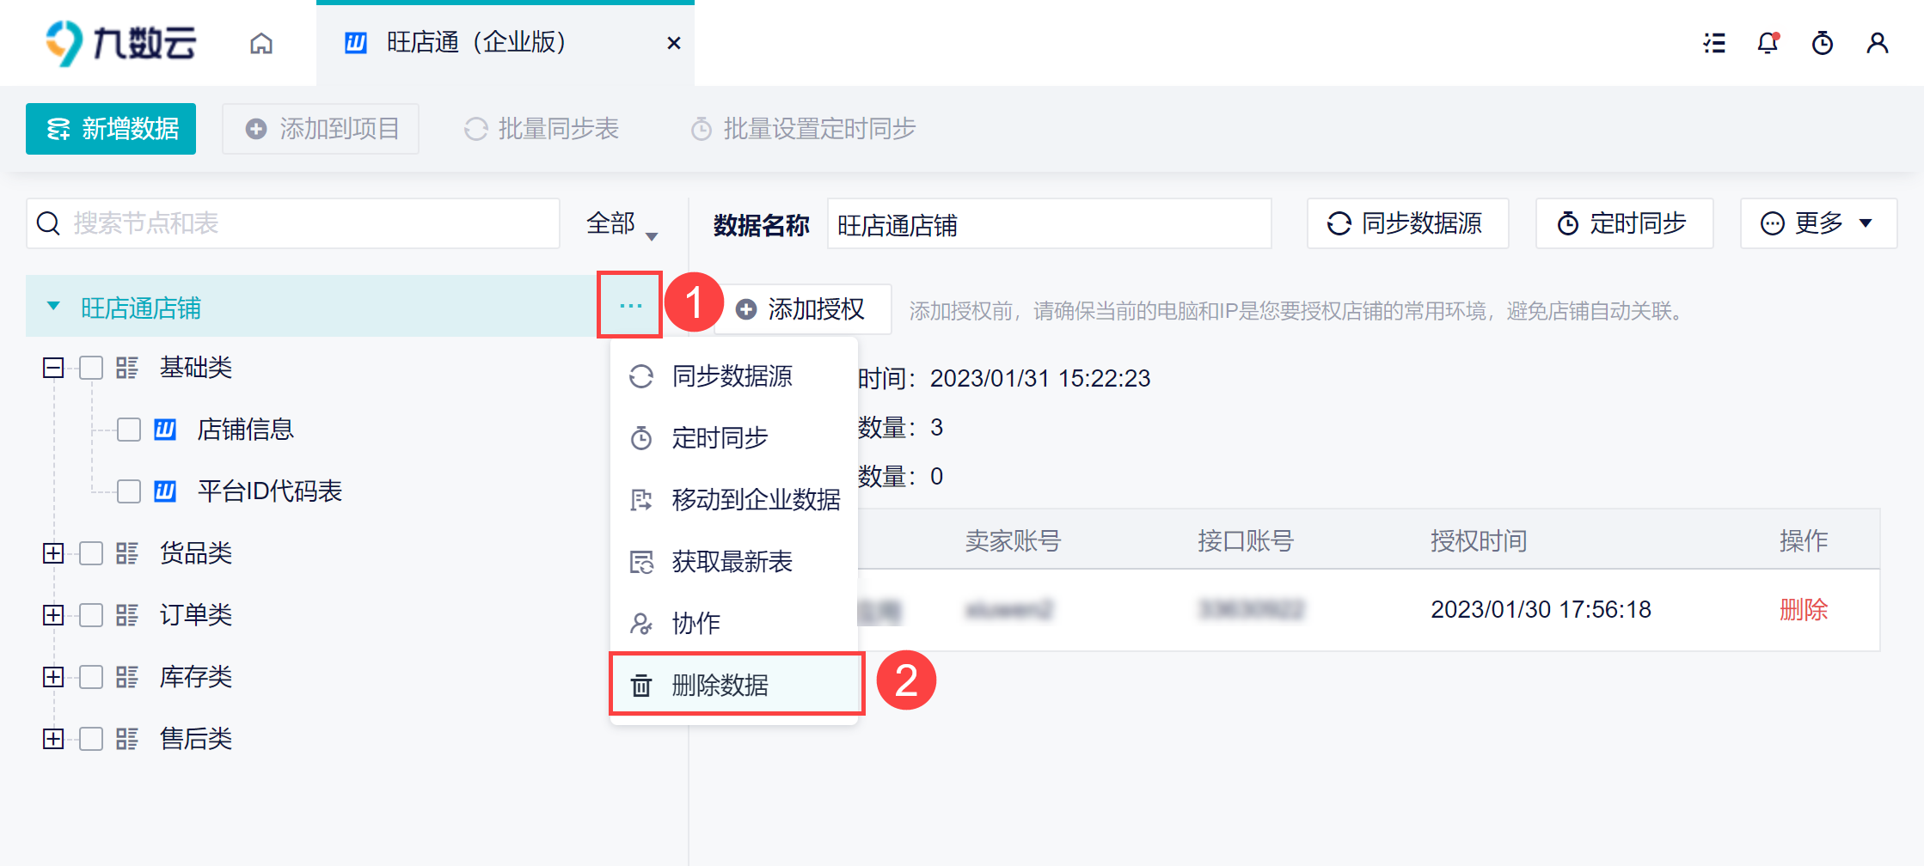The width and height of the screenshot is (1924, 866).
Task: Check the 库存类 checkbox
Action: click(x=91, y=677)
